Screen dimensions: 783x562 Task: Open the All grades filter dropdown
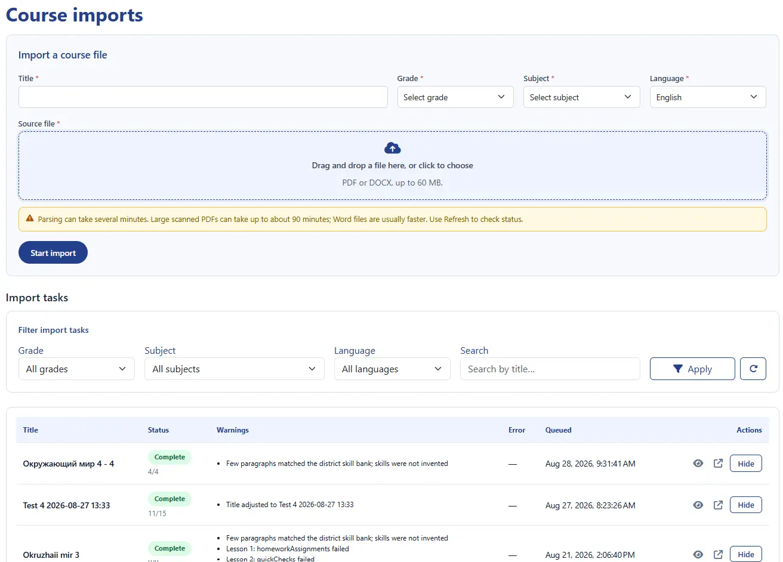76,369
